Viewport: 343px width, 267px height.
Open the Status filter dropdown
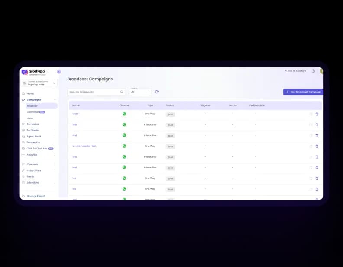(x=140, y=92)
